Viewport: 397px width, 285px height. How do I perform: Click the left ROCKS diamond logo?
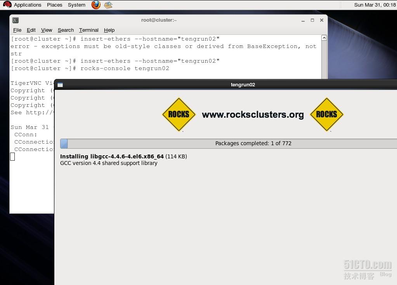pos(179,115)
